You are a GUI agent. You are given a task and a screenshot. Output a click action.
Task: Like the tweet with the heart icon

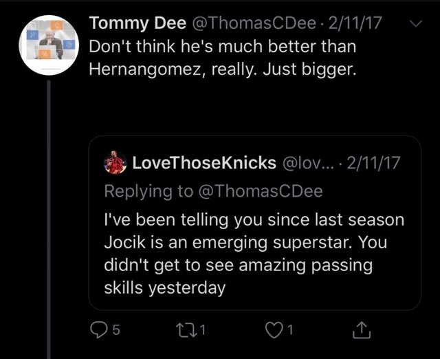tap(274, 331)
